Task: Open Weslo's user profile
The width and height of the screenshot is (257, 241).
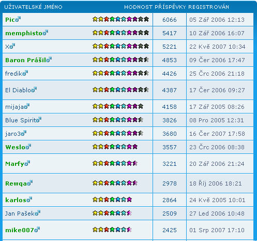Action: tap(16, 147)
